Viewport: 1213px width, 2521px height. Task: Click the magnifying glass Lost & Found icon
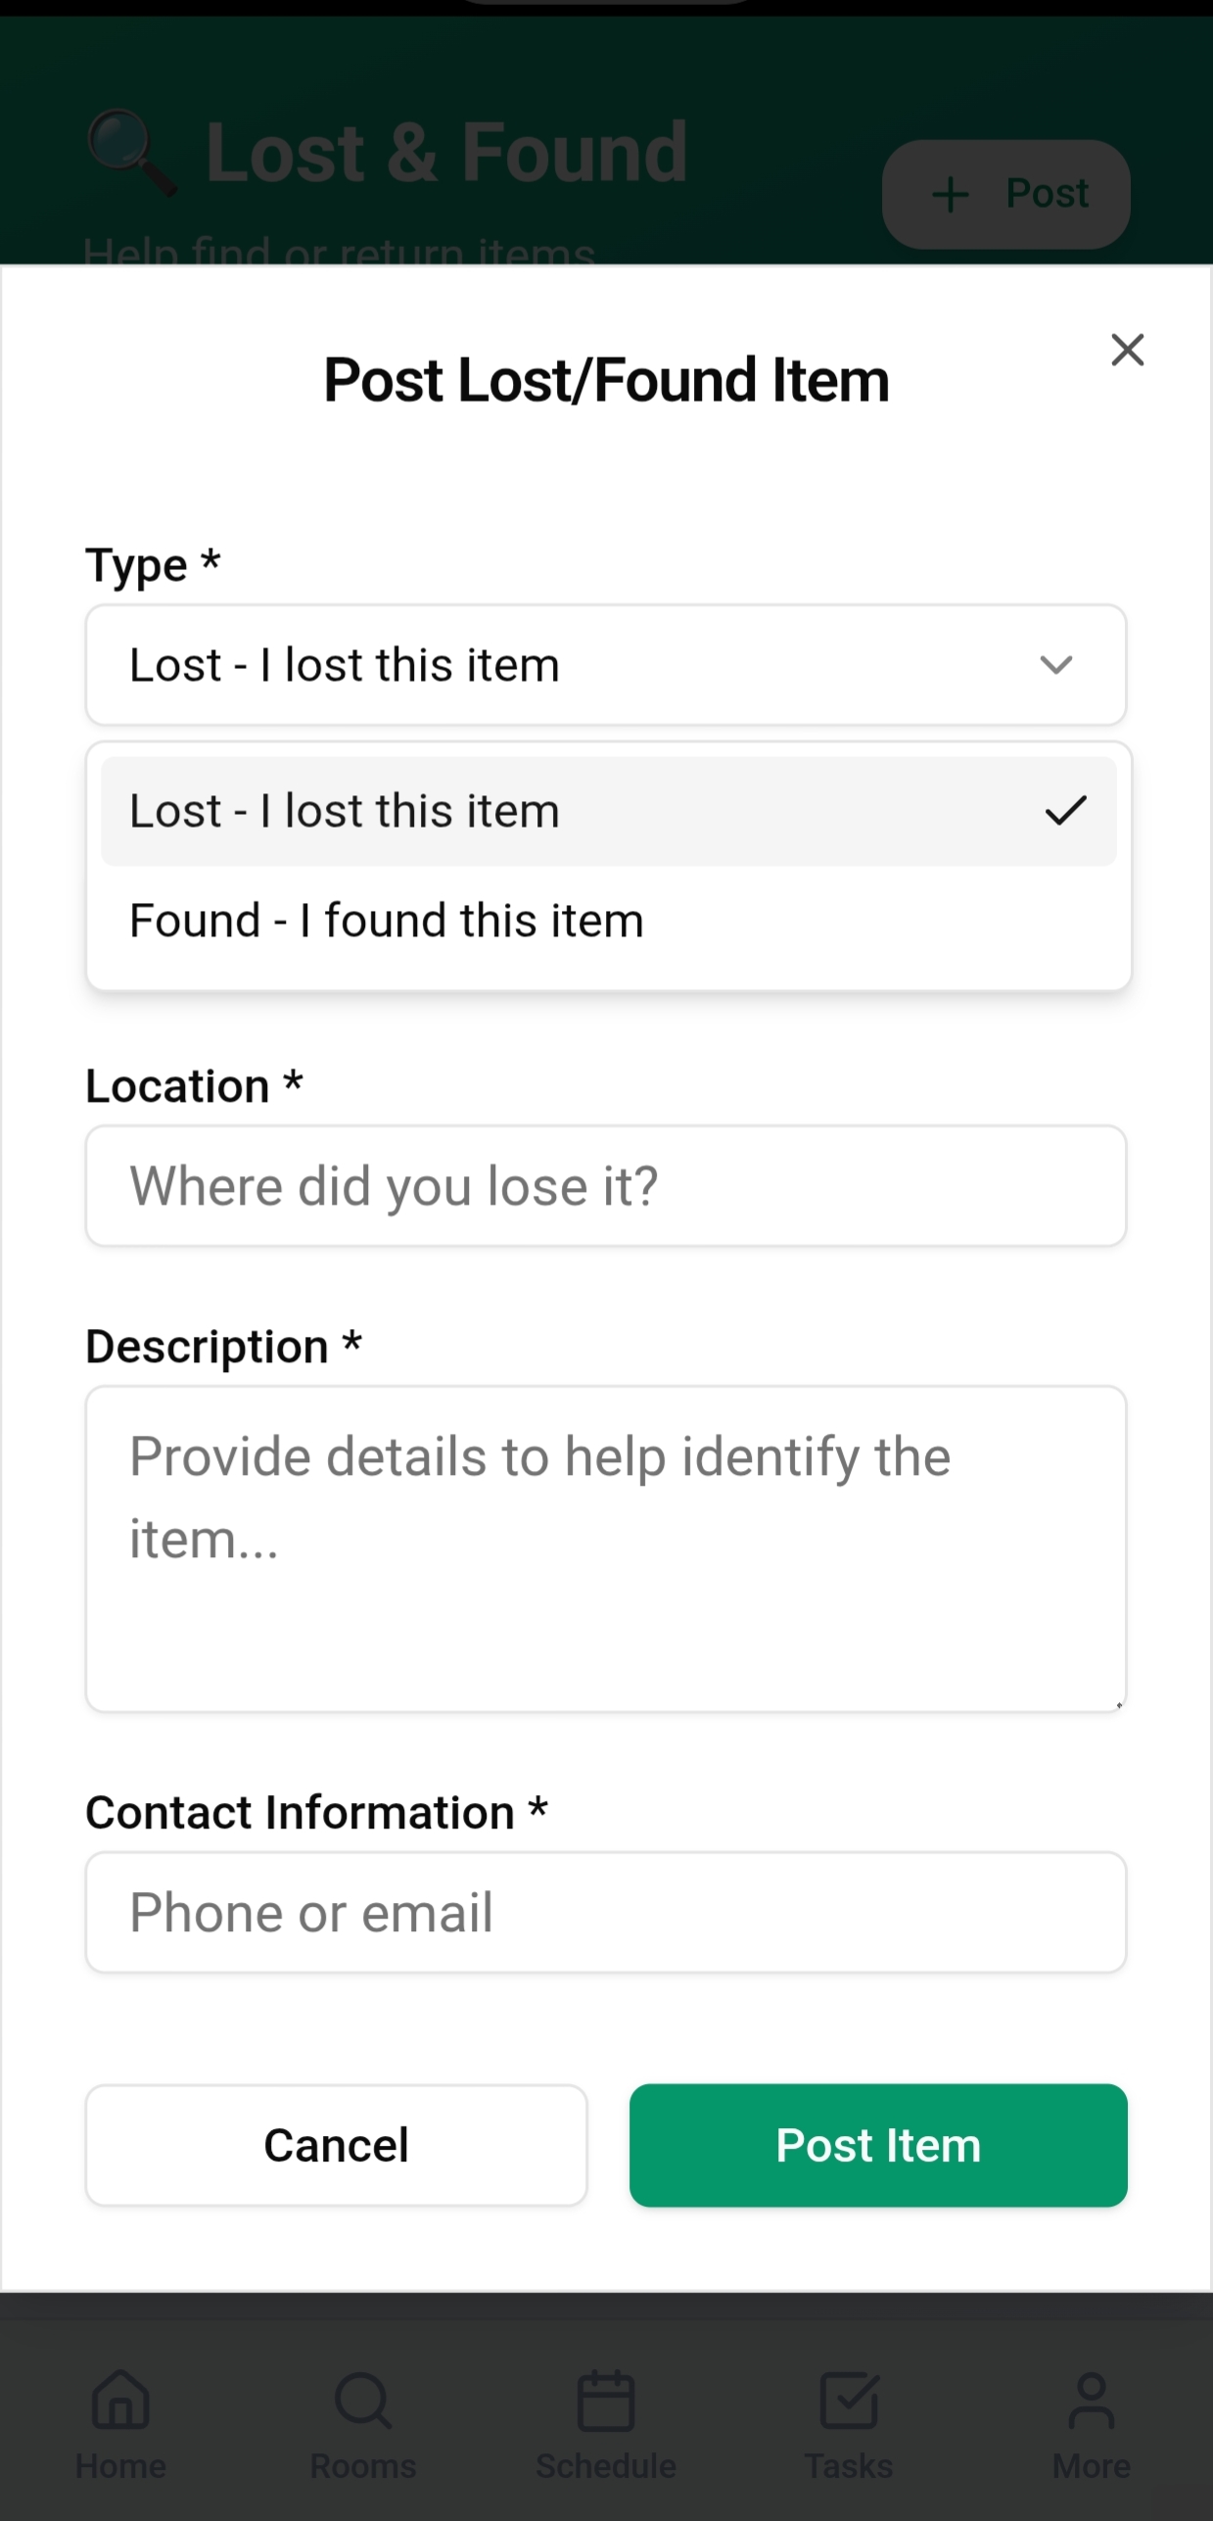pyautogui.click(x=131, y=153)
